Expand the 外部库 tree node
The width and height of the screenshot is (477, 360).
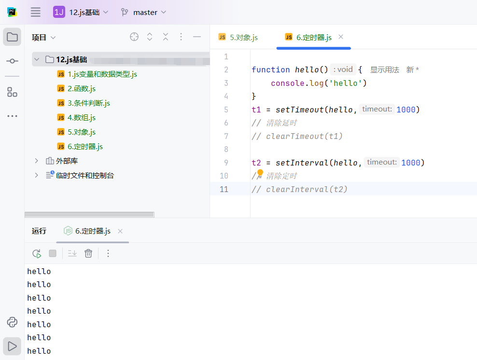pyautogui.click(x=36, y=161)
